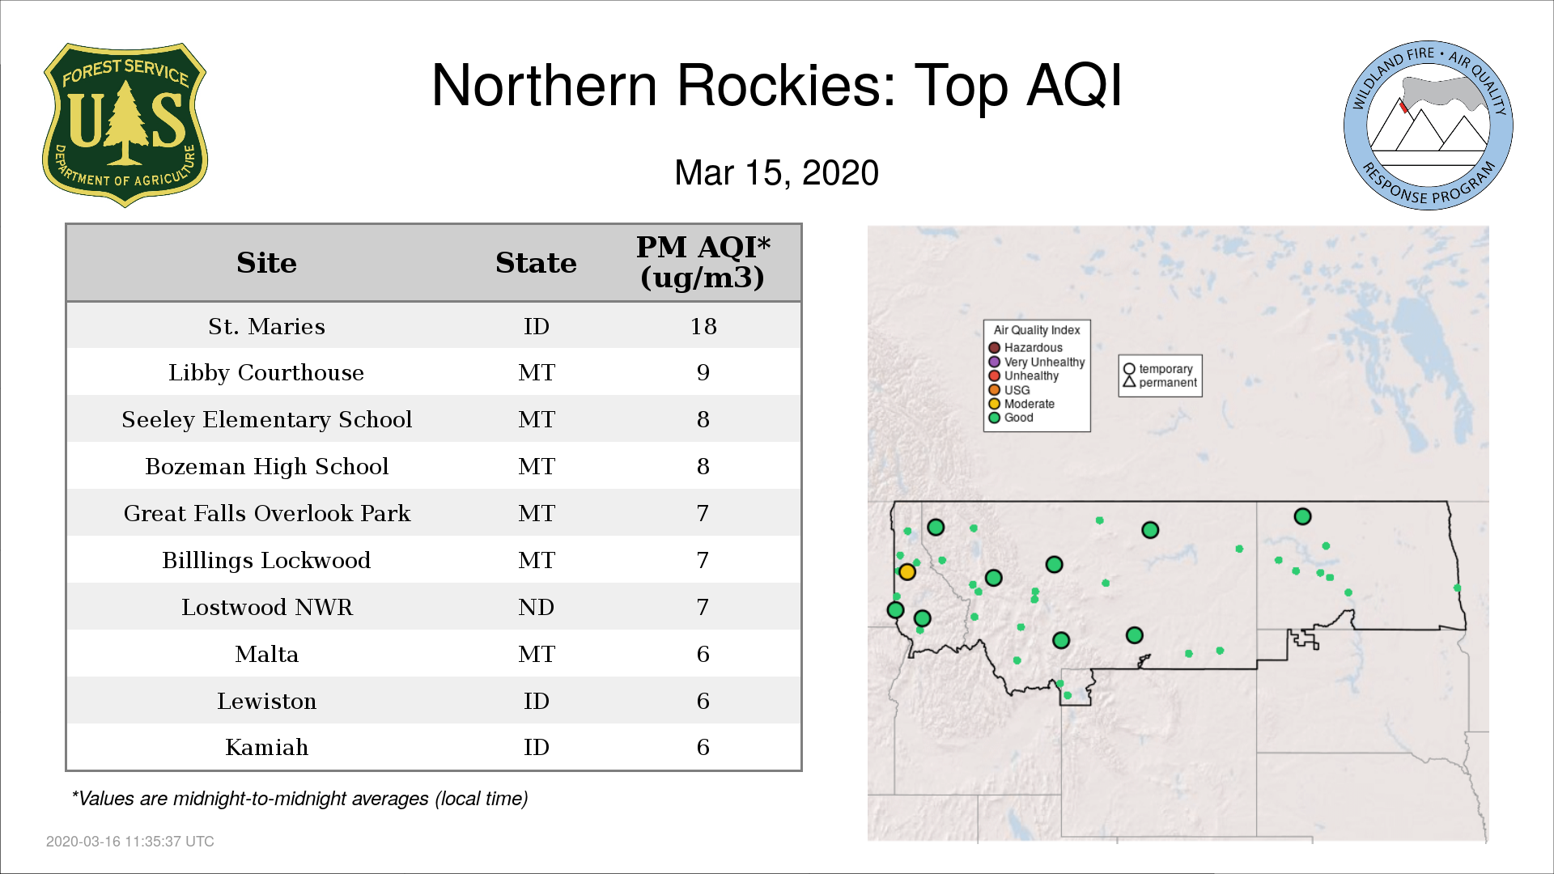1554x874 pixels.
Task: Select the 'Seeley Elementary School' cell
Action: pyautogui.click(x=266, y=420)
